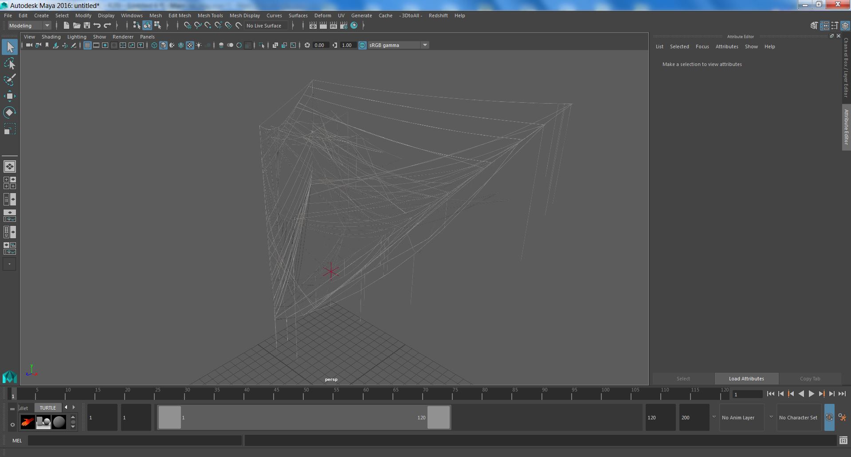
Task: Select the Lasso tool in the toolbox
Action: pyautogui.click(x=10, y=64)
